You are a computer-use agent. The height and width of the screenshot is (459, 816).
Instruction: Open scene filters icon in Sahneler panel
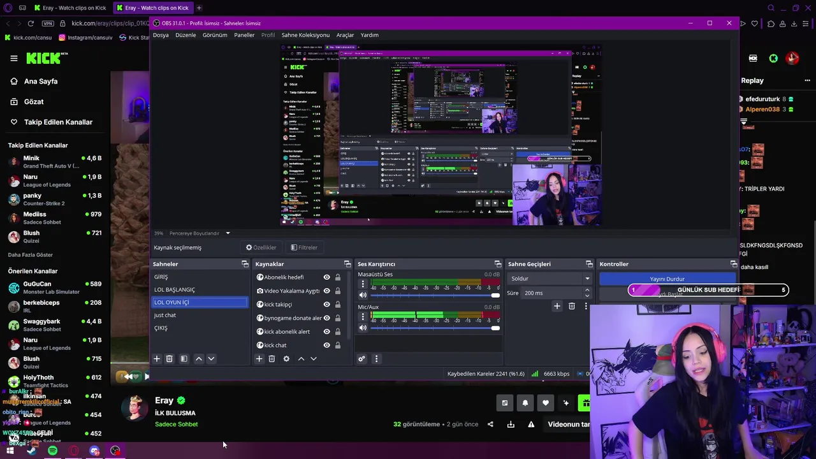click(184, 359)
